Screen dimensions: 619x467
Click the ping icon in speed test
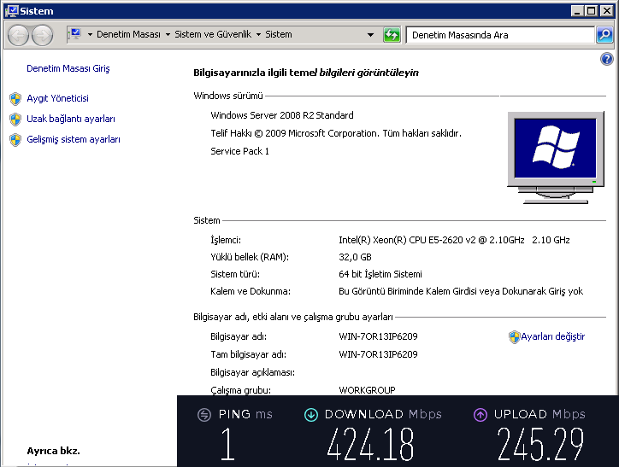coord(204,415)
